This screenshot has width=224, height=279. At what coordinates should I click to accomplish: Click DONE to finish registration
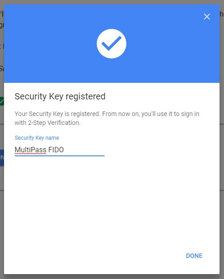194,256
